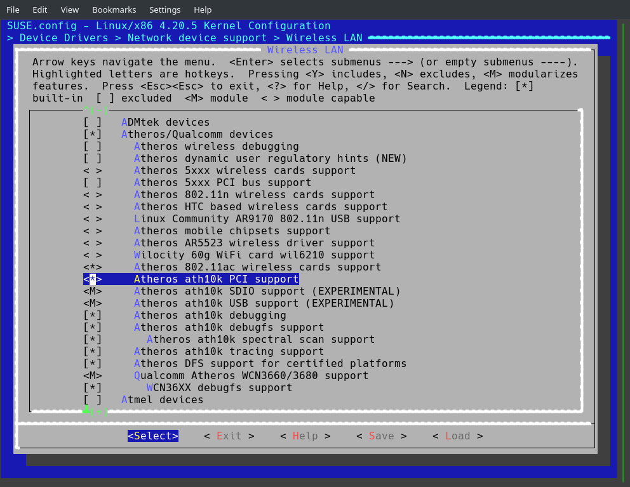Screen dimensions: 630x487
Task: Open the Settings menu
Action: pyautogui.click(x=164, y=10)
